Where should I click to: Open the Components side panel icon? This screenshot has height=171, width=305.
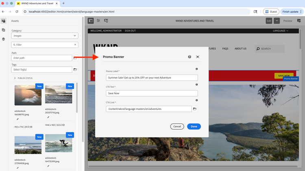[x=4, y=30]
